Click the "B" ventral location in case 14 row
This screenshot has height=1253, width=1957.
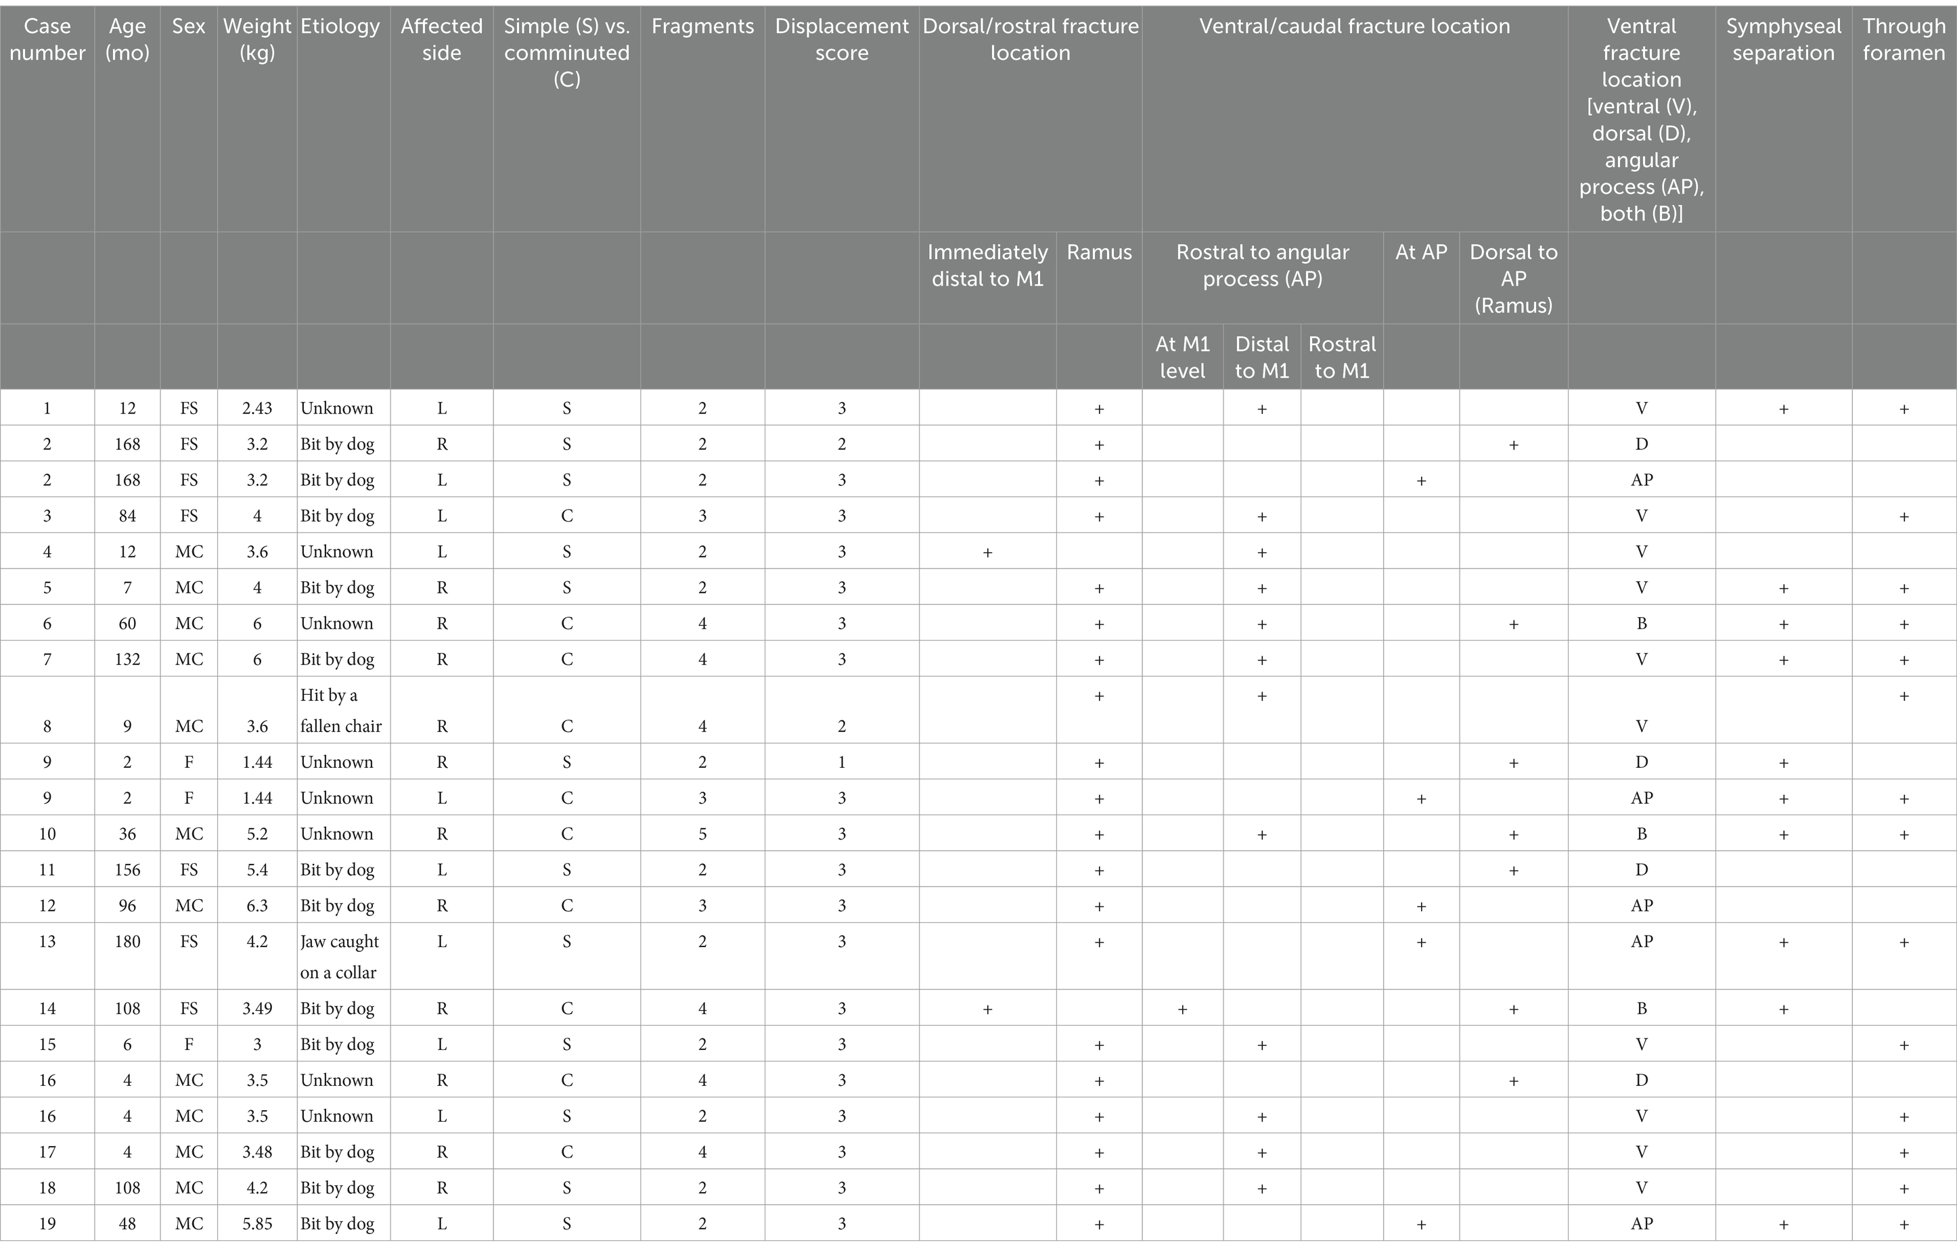pos(1641,1009)
